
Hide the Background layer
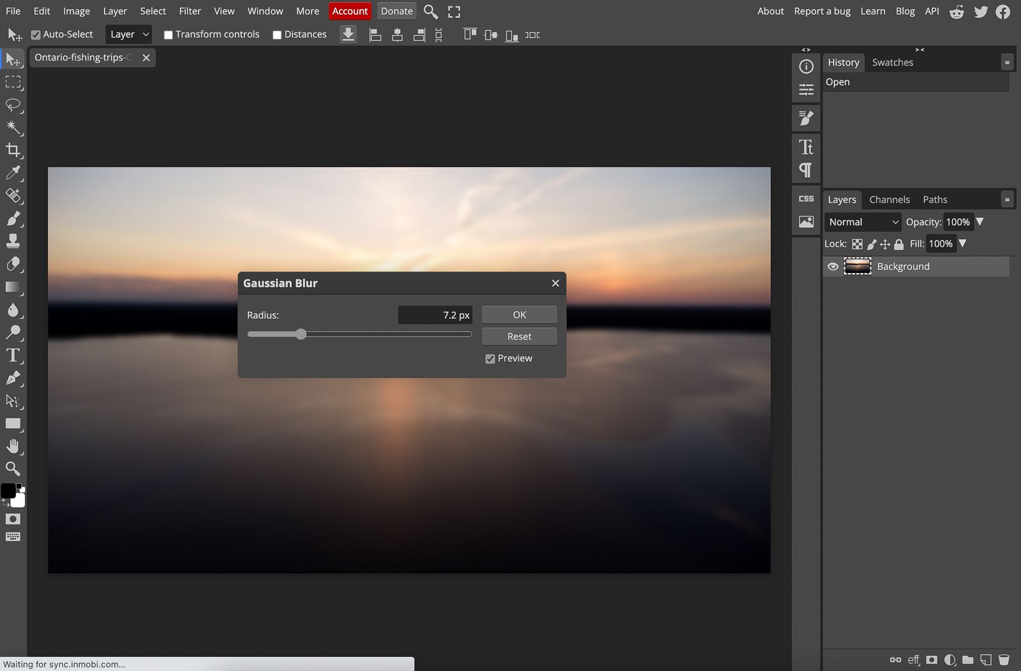click(833, 267)
